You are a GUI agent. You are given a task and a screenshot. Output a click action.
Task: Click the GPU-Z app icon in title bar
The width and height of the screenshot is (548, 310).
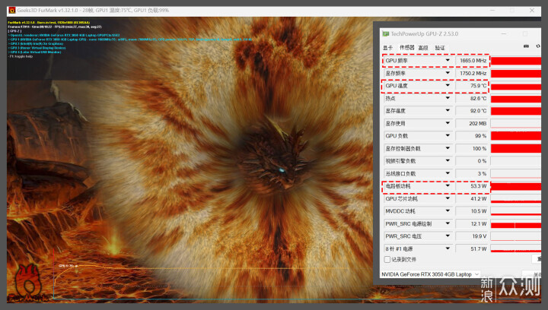click(x=385, y=34)
